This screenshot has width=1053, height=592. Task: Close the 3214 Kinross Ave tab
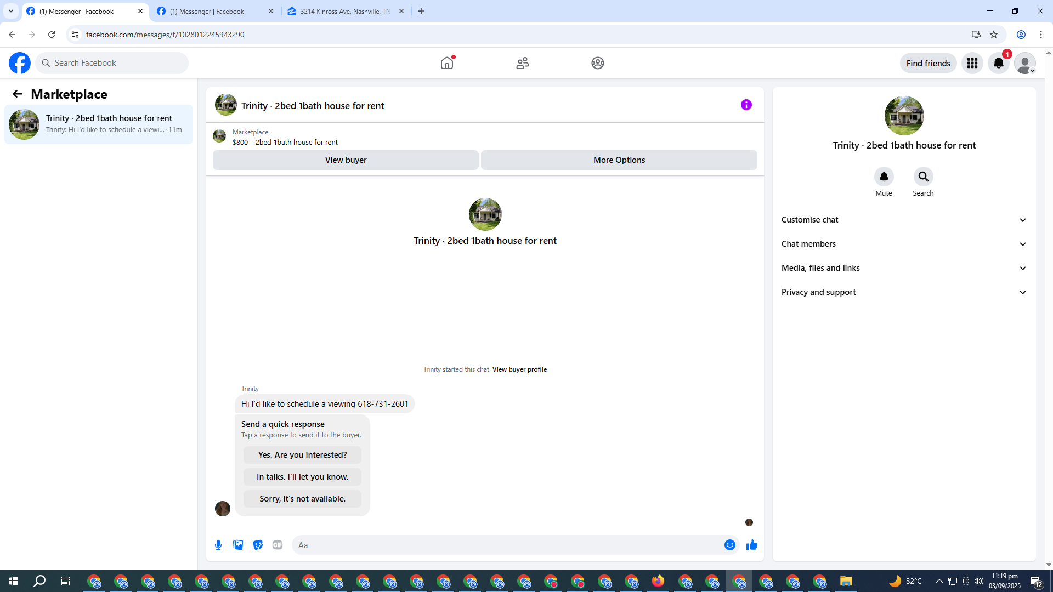(x=401, y=11)
